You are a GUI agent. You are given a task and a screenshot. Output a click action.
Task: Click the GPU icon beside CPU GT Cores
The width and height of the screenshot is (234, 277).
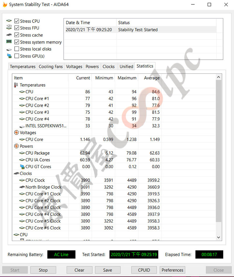(22, 167)
